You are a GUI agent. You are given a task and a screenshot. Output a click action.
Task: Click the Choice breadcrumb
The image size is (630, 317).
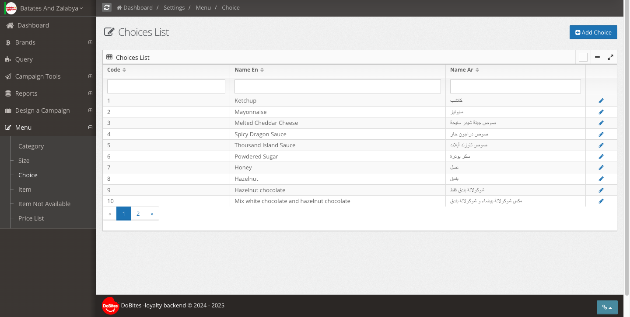coord(231,7)
